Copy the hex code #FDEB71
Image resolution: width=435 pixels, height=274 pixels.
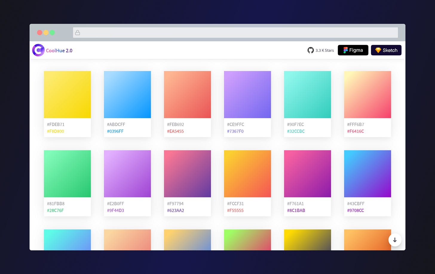coord(56,124)
